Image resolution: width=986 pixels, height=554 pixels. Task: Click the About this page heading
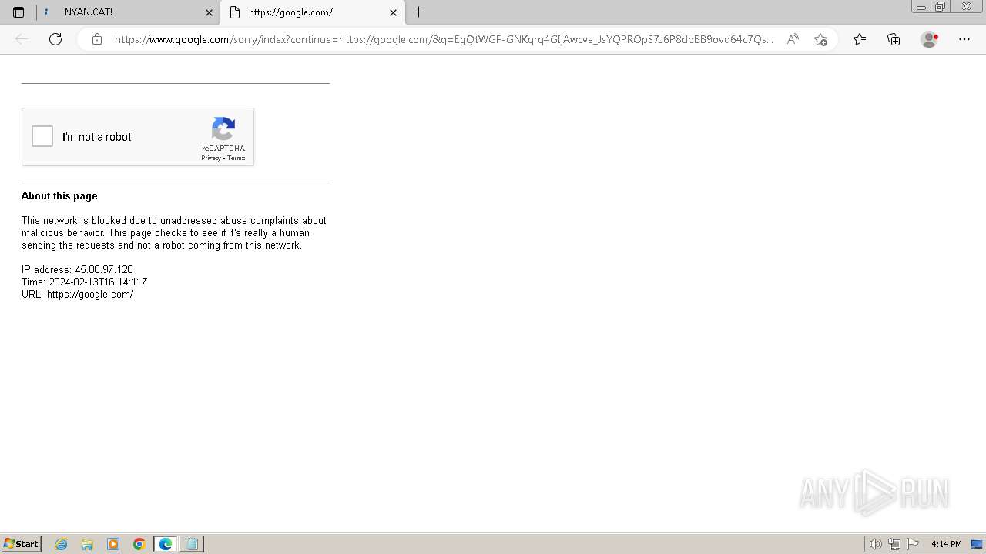coord(59,196)
